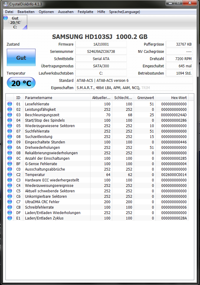This screenshot has width=200, height=285.
Task: Close the CrystalDiskInfo window
Action: click(190, 3)
